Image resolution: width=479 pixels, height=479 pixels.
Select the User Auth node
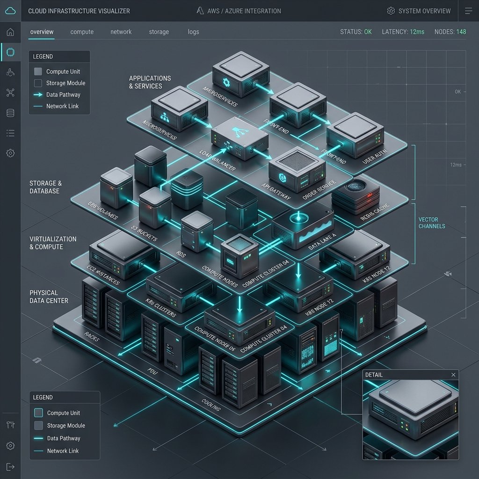355,135
